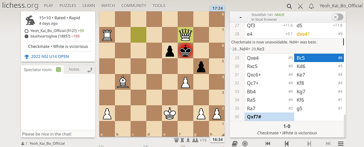Open the COMMUNITY menu
364x147 pixels.
click(134, 6)
